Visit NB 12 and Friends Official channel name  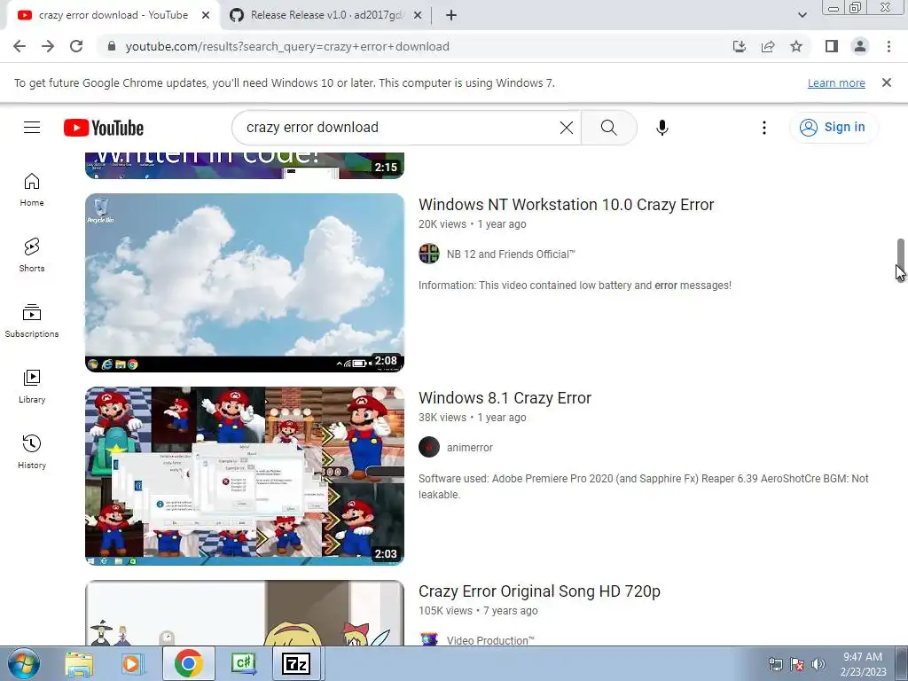coord(511,254)
